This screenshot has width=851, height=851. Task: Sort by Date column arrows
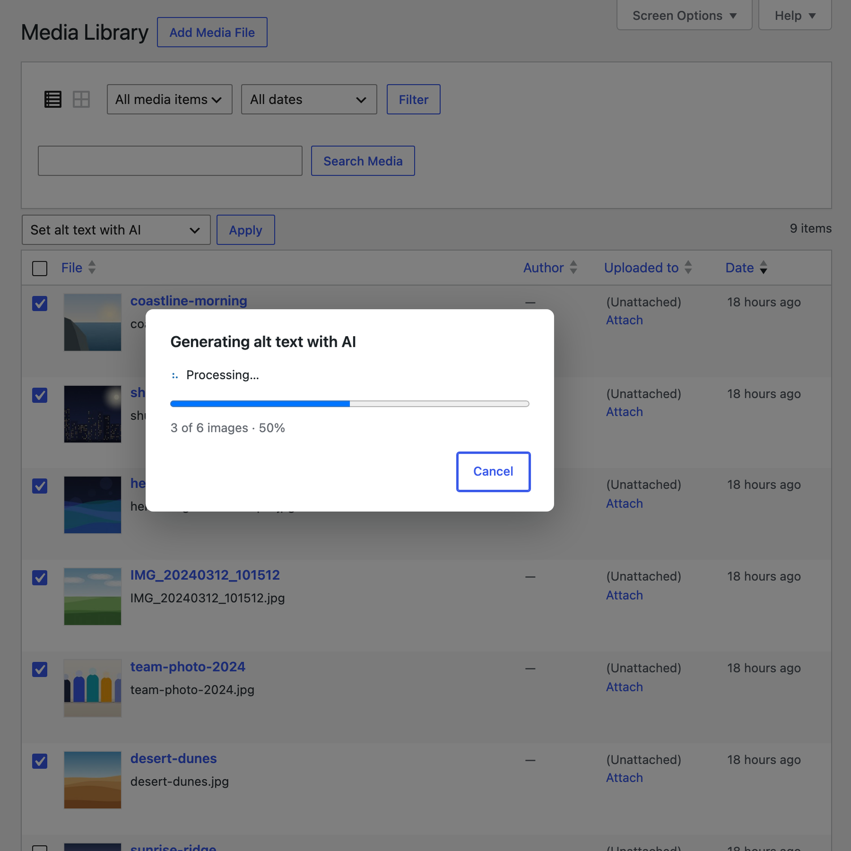click(763, 268)
